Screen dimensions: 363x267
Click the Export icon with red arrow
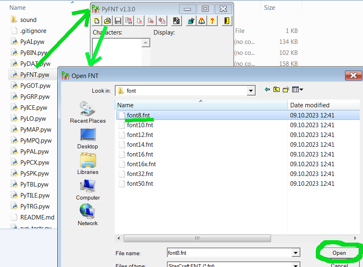[x=151, y=21]
